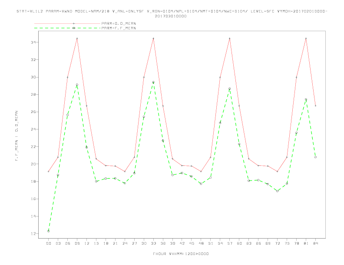Click the red plus data point at hour 84
The width and height of the screenshot is (344, 265).
[315, 106]
